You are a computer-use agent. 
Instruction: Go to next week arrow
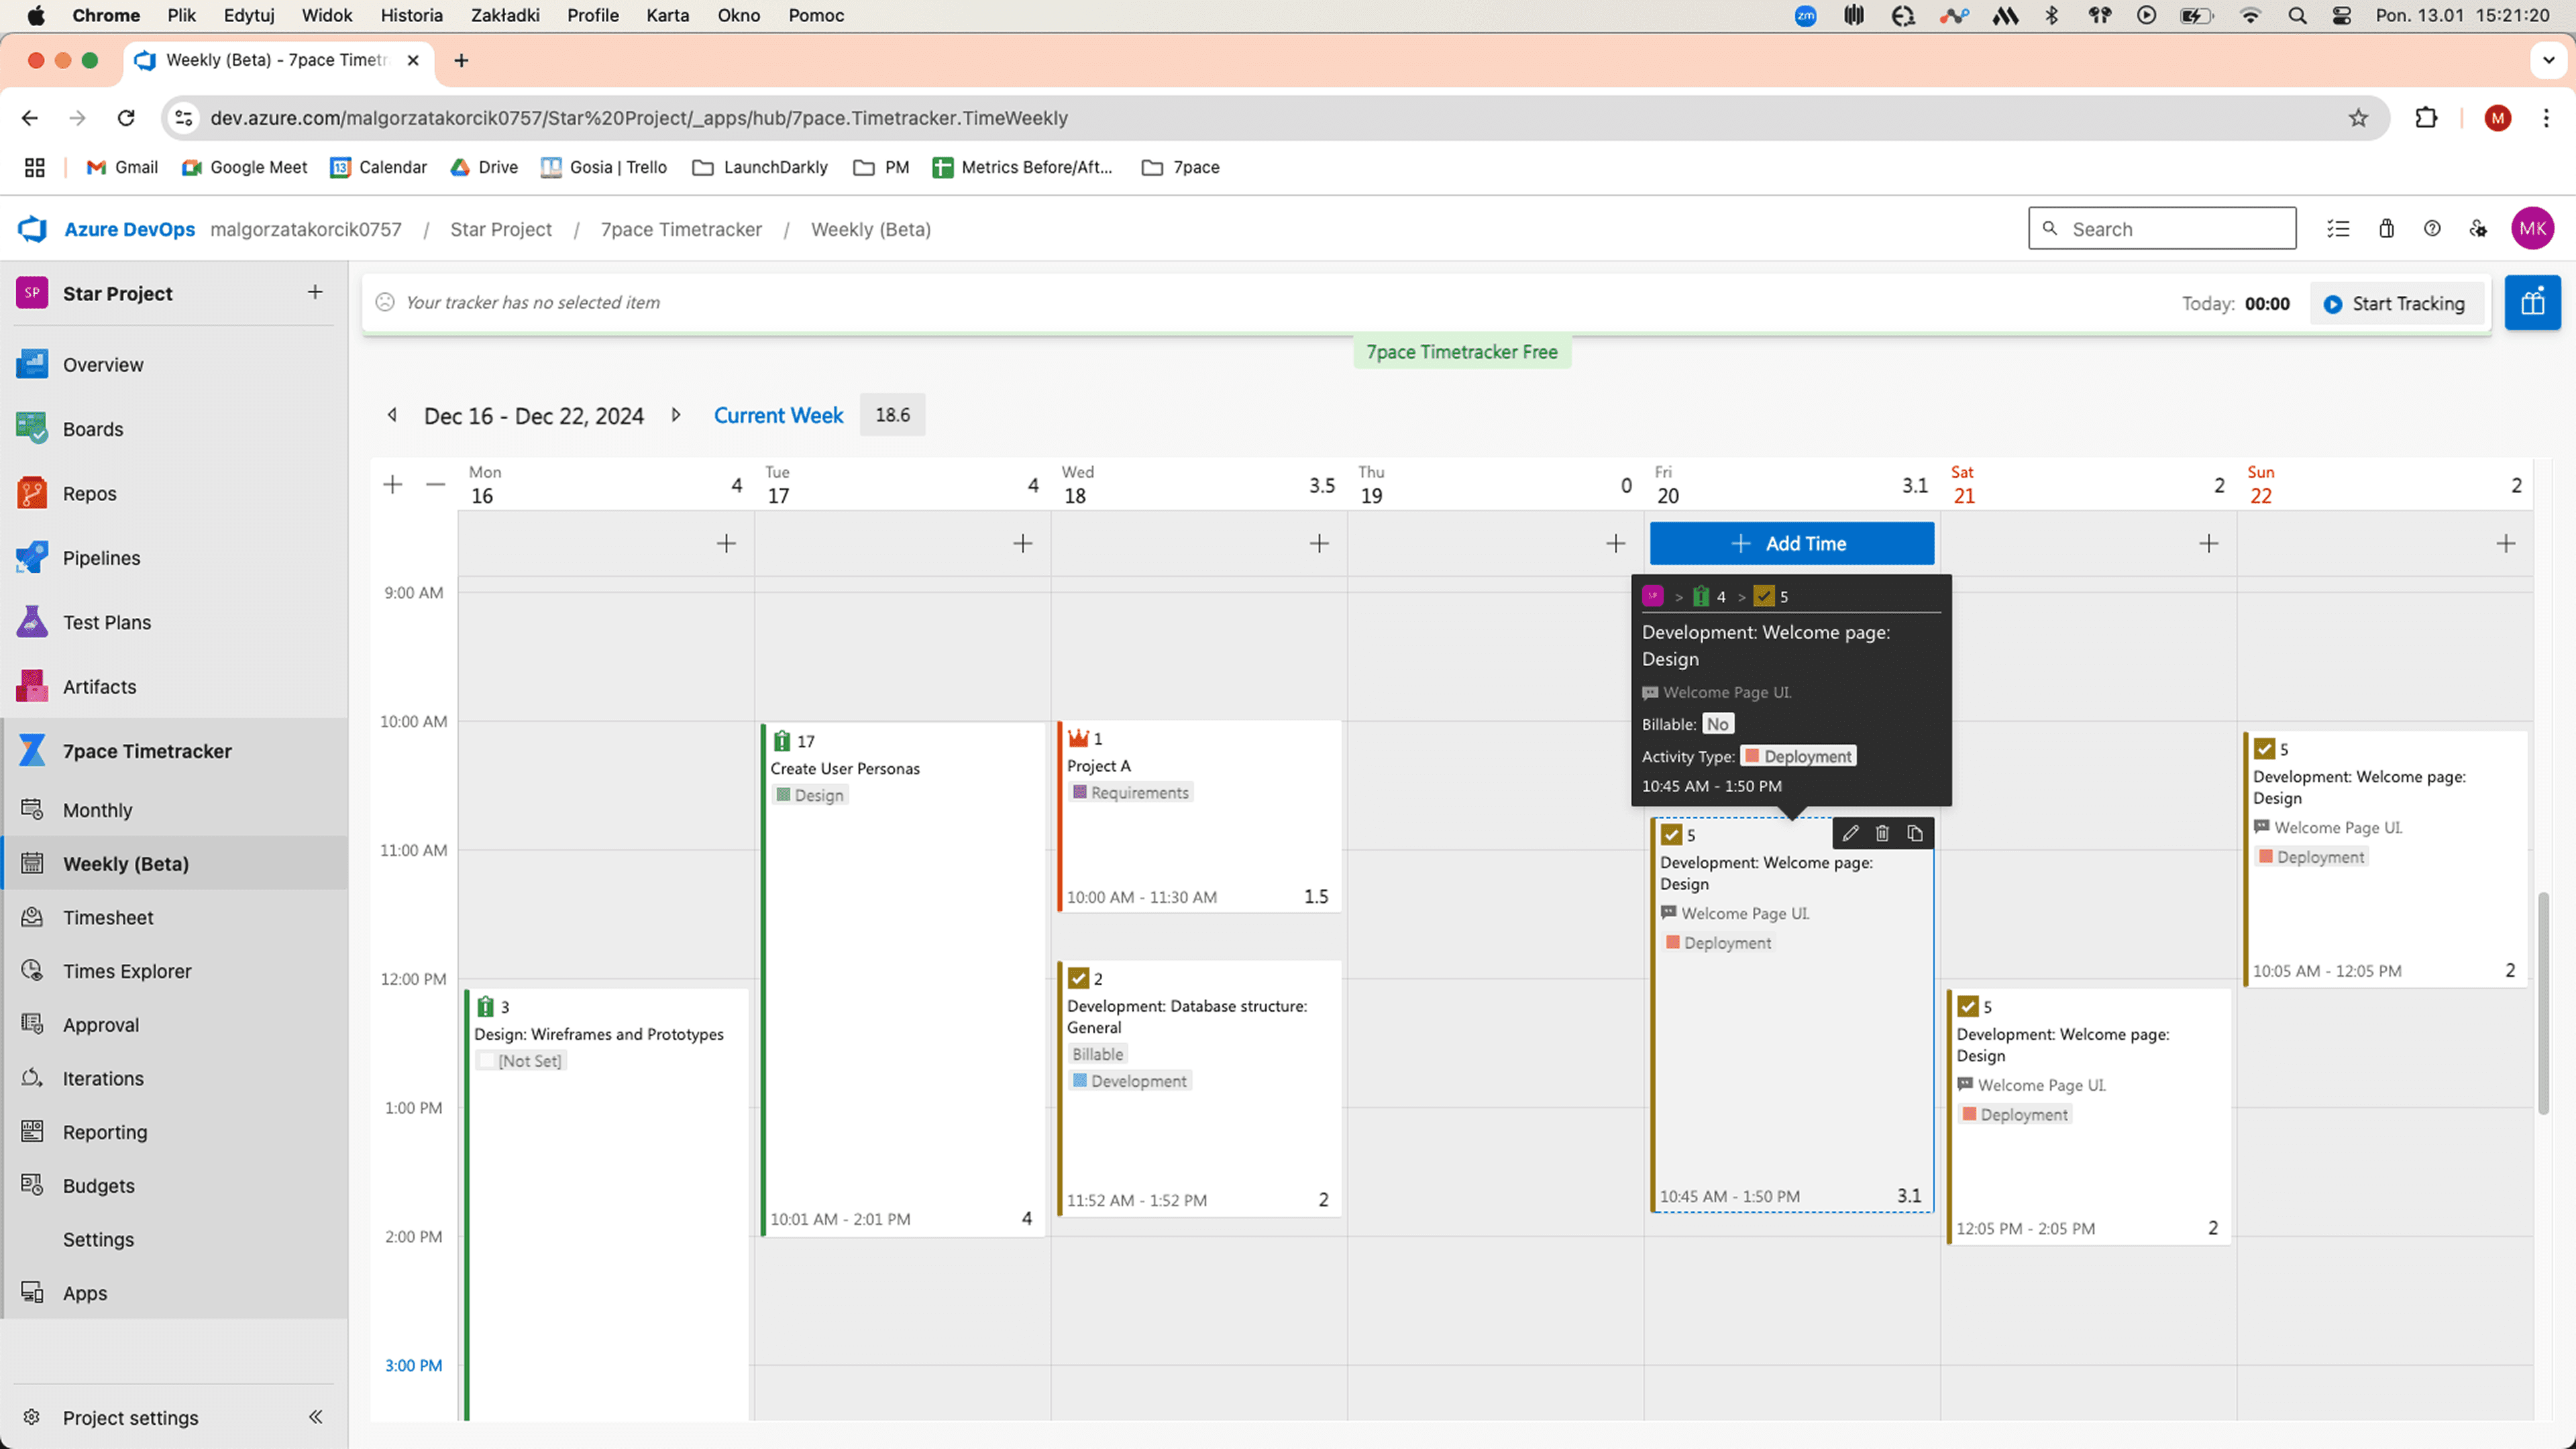click(676, 415)
